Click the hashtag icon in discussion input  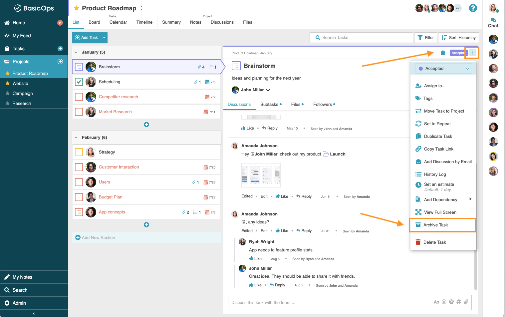459,302
